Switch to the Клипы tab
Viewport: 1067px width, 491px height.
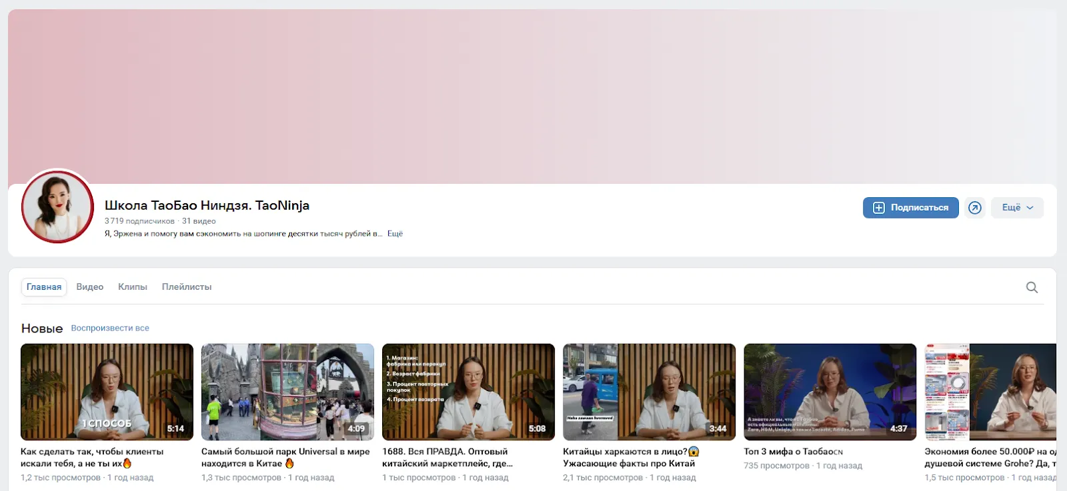pyautogui.click(x=133, y=287)
